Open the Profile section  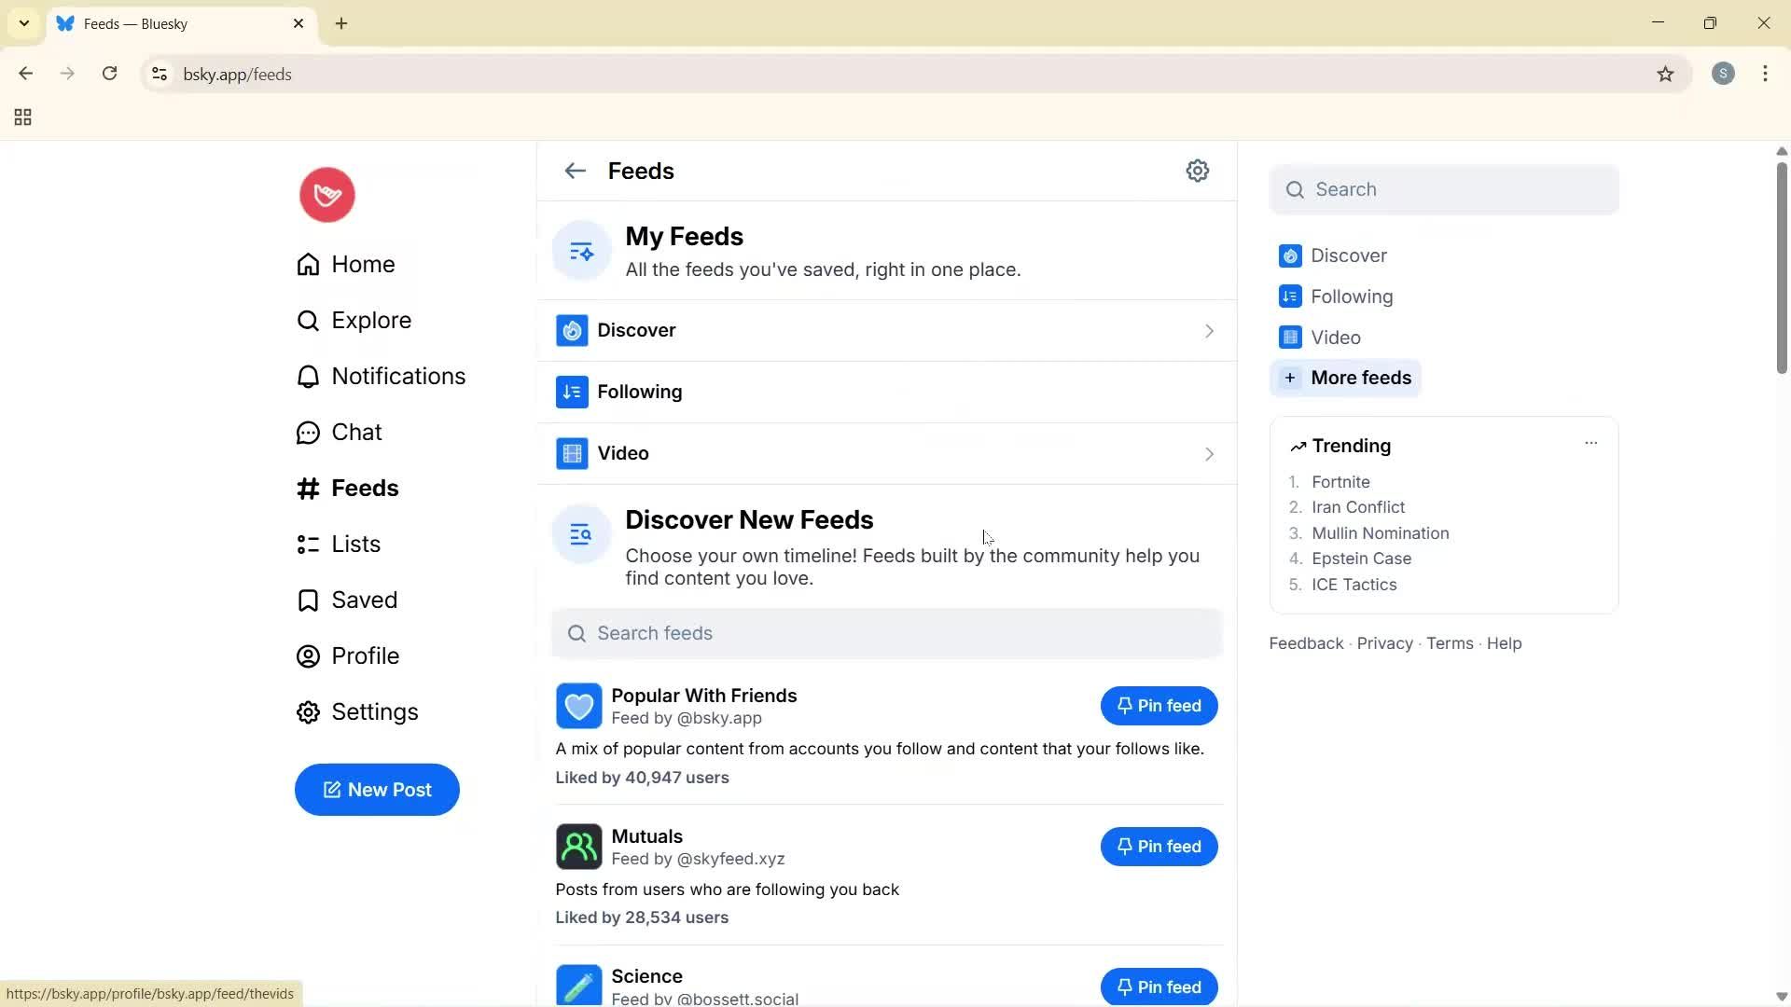click(308, 655)
